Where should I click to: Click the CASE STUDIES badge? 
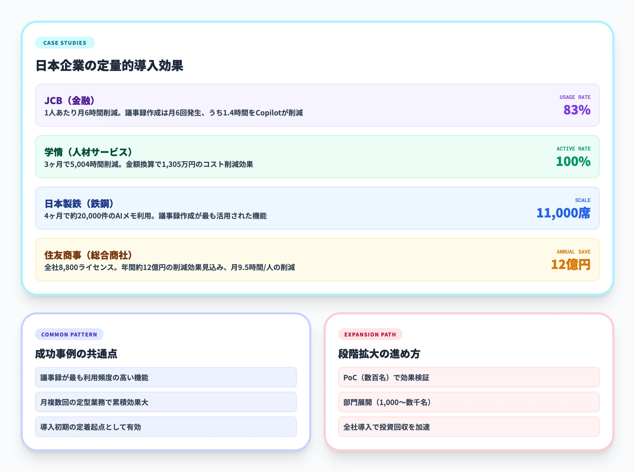click(65, 43)
